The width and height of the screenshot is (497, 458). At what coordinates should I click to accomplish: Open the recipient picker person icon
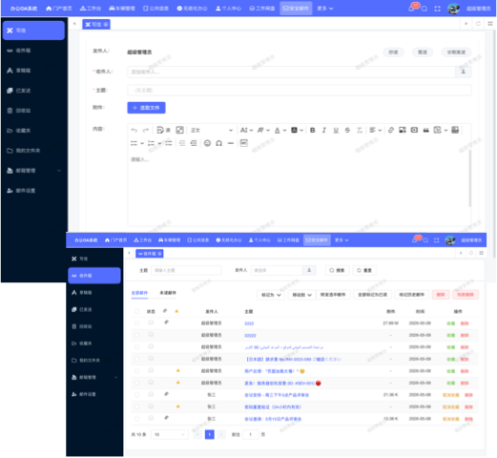click(x=463, y=72)
